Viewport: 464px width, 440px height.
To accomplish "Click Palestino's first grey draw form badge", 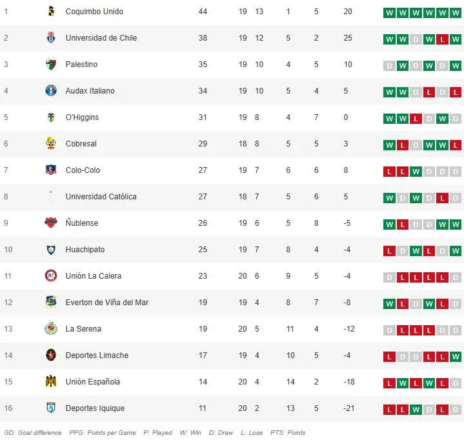I will (x=389, y=65).
